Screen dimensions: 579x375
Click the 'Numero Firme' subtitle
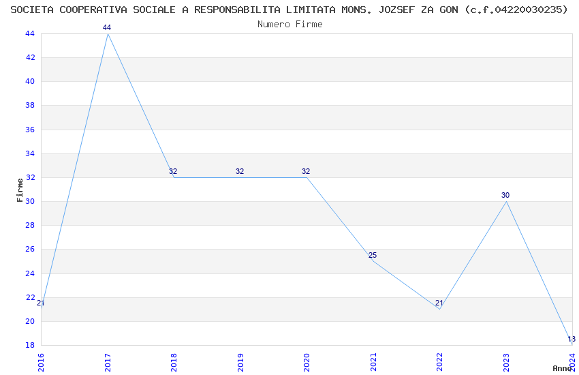(x=290, y=24)
